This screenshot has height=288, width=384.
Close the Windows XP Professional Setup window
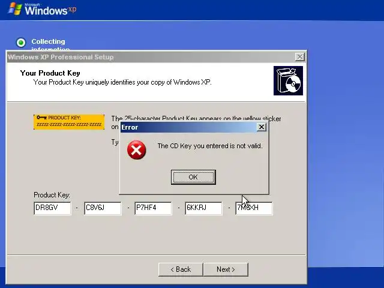click(x=300, y=57)
